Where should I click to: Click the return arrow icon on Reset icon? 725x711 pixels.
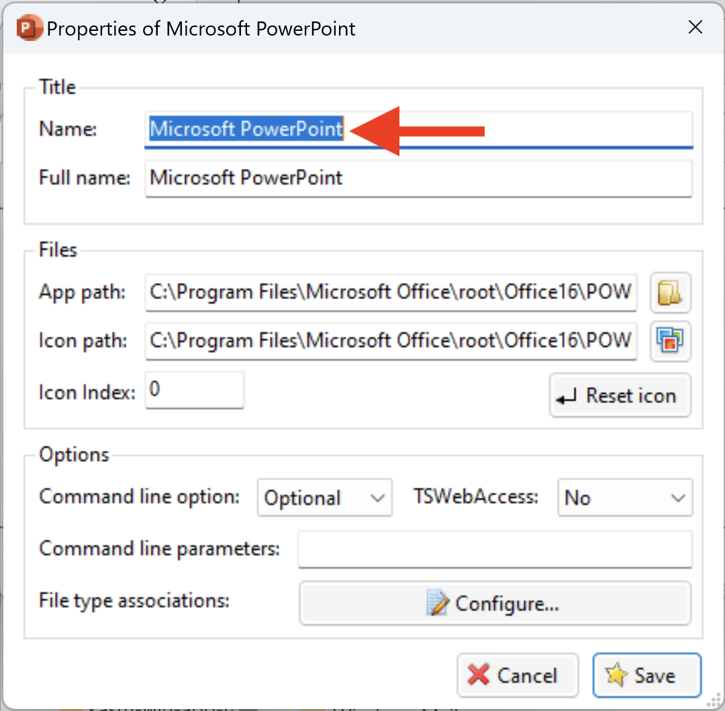[x=565, y=395]
